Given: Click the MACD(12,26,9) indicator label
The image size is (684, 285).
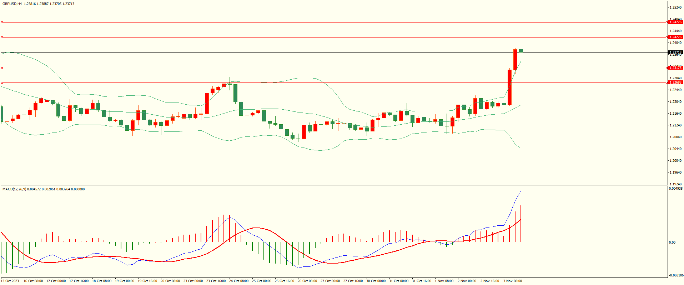Looking at the screenshot, I should pos(14,189).
